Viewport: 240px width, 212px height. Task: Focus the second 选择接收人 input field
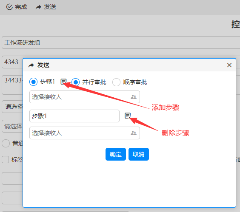pyautogui.click(x=85, y=133)
